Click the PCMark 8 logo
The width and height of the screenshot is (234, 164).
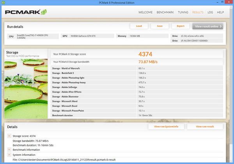tap(26, 12)
